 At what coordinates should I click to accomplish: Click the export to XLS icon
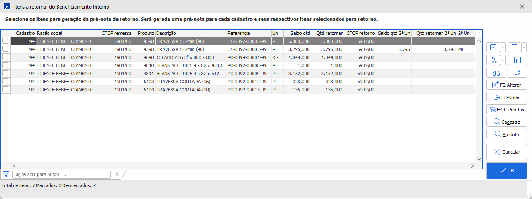click(x=493, y=60)
